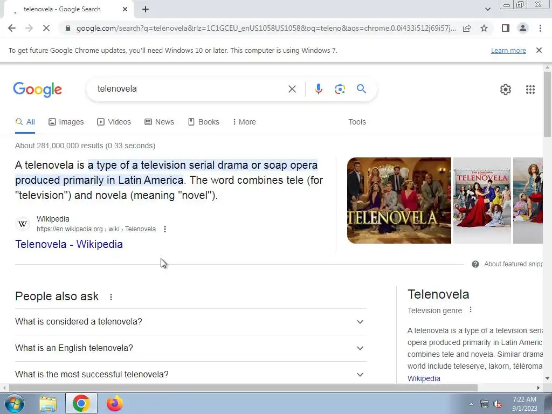The height and width of the screenshot is (414, 552).
Task: Share this page via the address bar icon
Action: (467, 28)
